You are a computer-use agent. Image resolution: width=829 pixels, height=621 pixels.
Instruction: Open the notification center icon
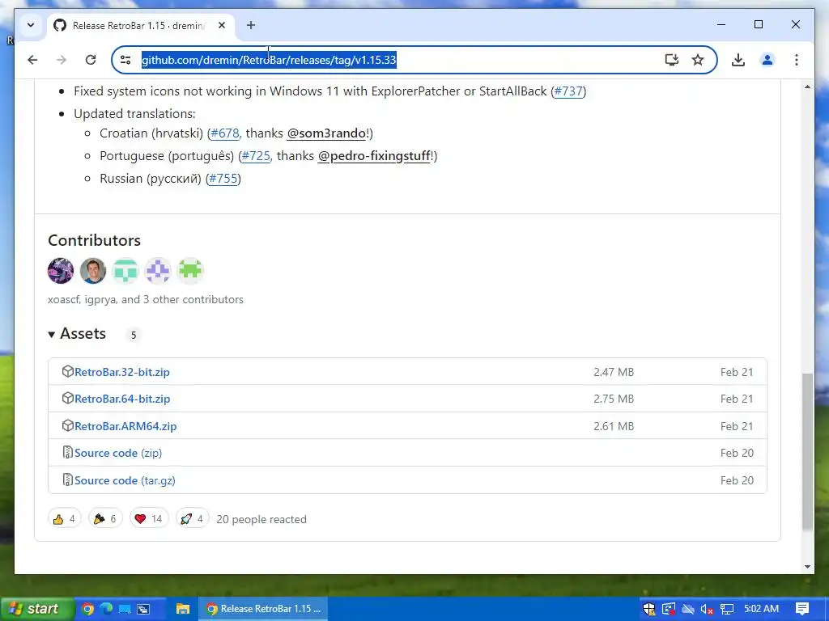click(x=802, y=609)
